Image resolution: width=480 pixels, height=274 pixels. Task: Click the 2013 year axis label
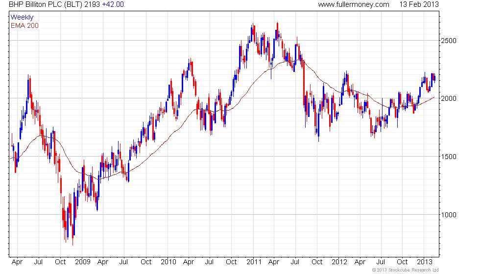425,262
